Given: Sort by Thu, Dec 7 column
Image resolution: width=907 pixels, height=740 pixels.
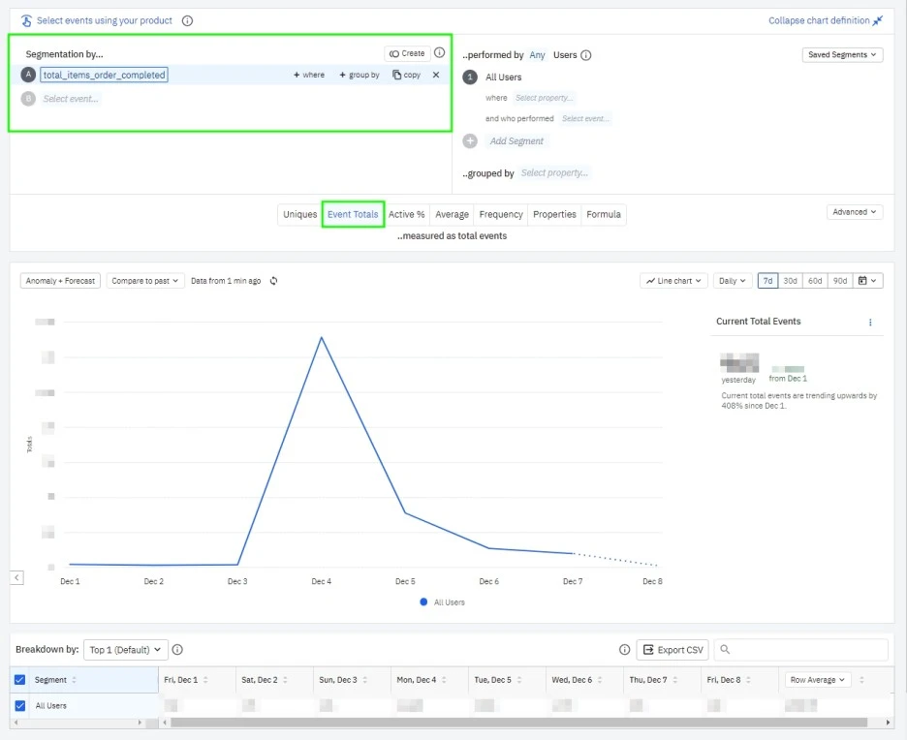Looking at the screenshot, I should 675,680.
